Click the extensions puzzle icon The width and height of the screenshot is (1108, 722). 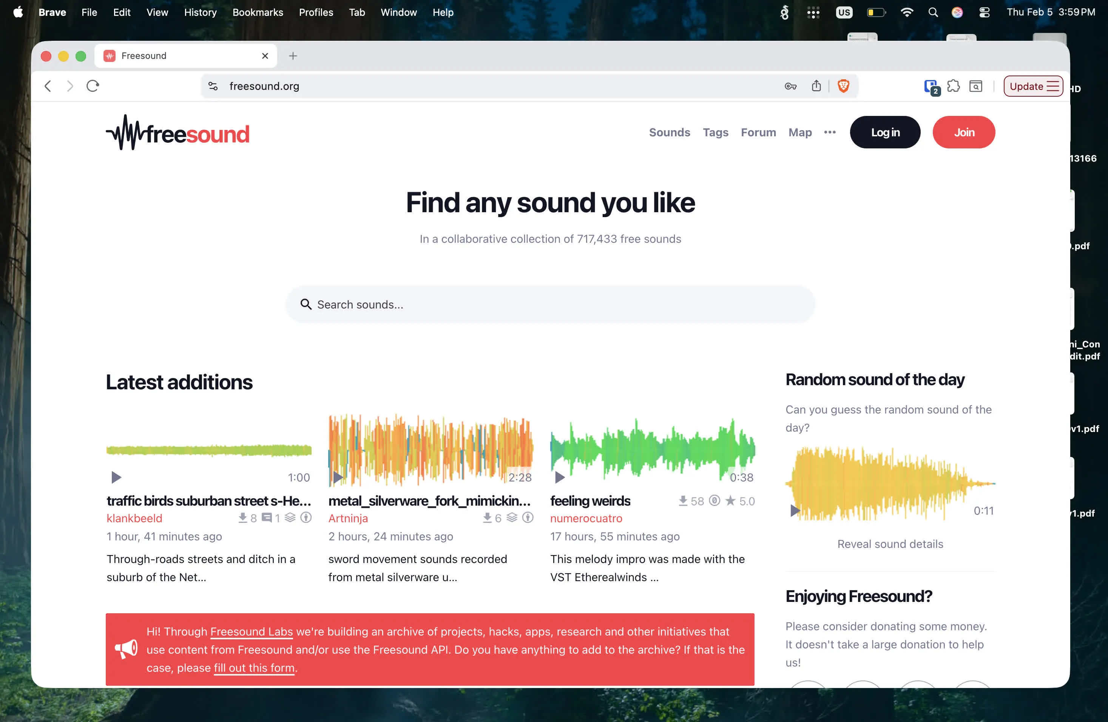coord(954,86)
